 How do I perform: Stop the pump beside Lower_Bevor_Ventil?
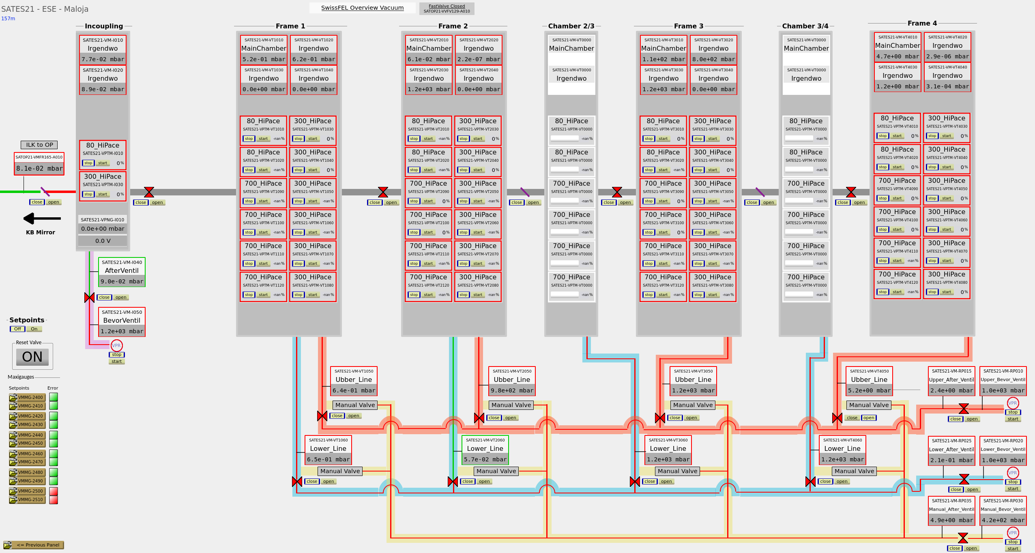(x=1013, y=482)
